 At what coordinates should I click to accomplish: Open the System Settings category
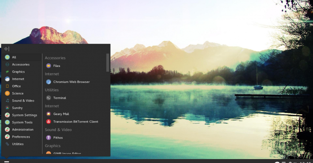coord(24,115)
